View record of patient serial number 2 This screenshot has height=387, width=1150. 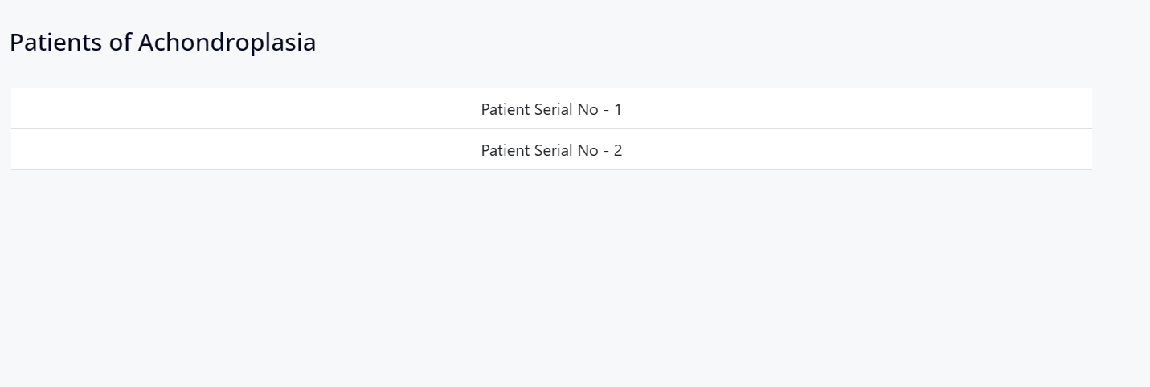coord(551,150)
